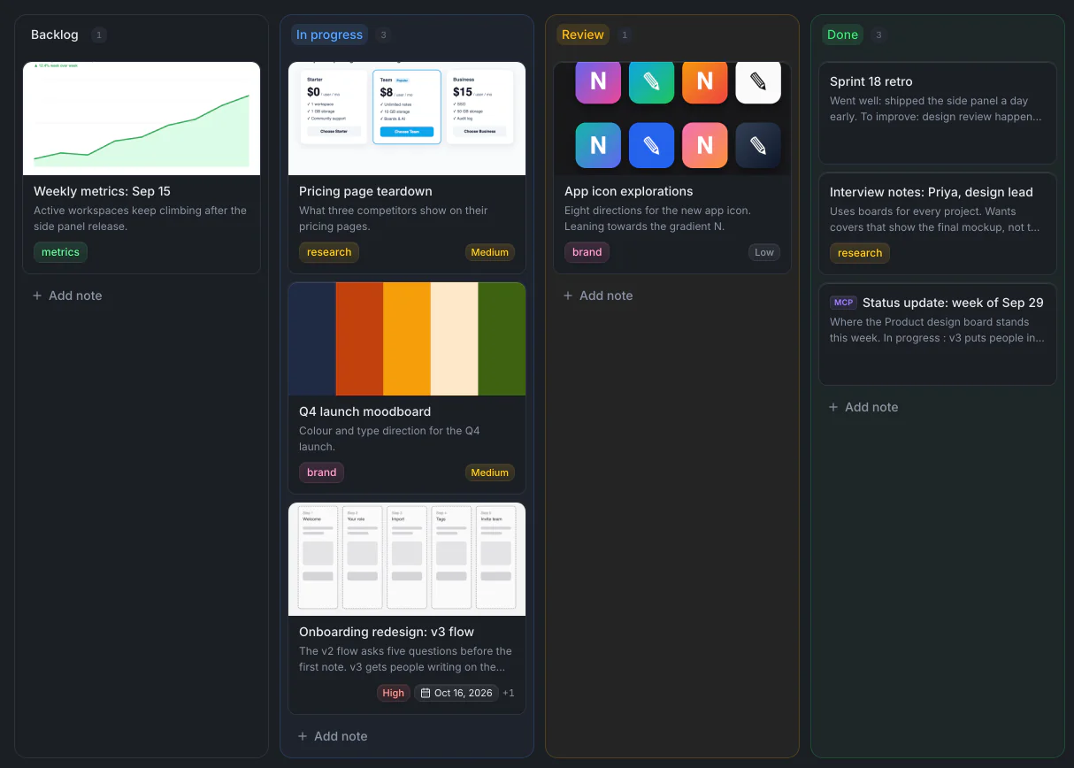The height and width of the screenshot is (768, 1074).
Task: Click the In progress count badge
Action: [383, 35]
